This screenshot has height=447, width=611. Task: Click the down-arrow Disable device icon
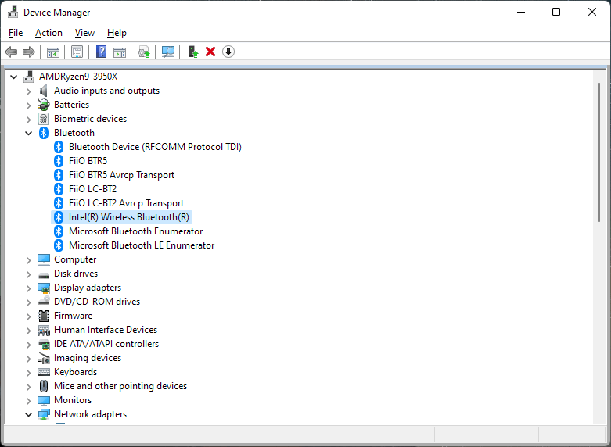pos(228,52)
